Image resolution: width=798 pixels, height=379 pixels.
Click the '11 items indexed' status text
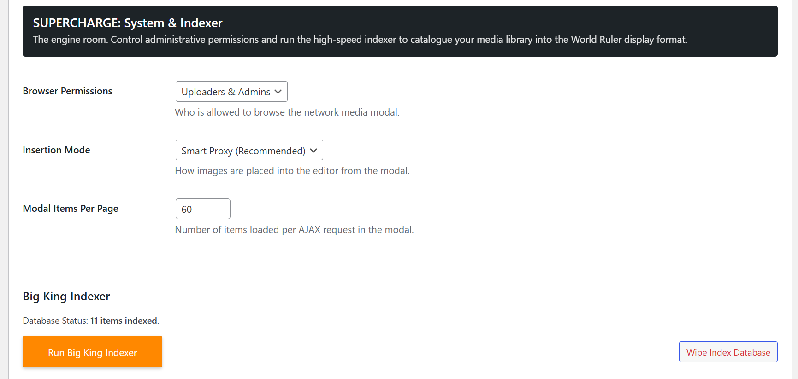(124, 321)
